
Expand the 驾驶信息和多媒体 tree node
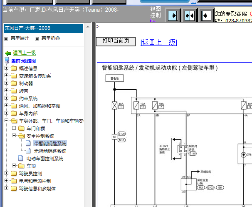click(6, 188)
